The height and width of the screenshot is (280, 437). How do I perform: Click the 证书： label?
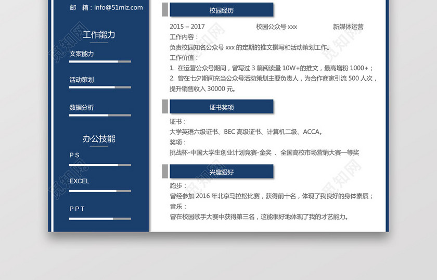[x=178, y=121]
